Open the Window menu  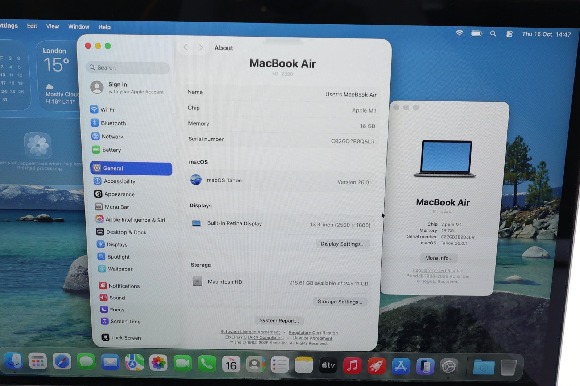coord(79,27)
